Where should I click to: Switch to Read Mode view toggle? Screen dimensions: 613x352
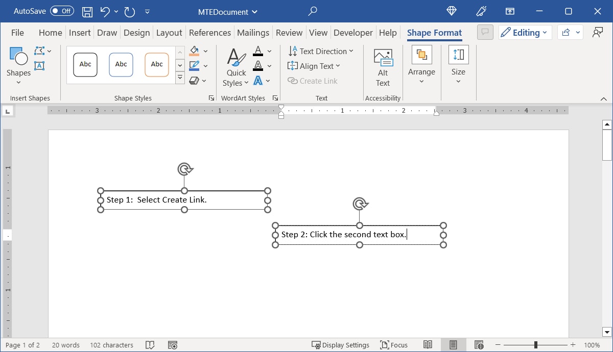tap(428, 345)
